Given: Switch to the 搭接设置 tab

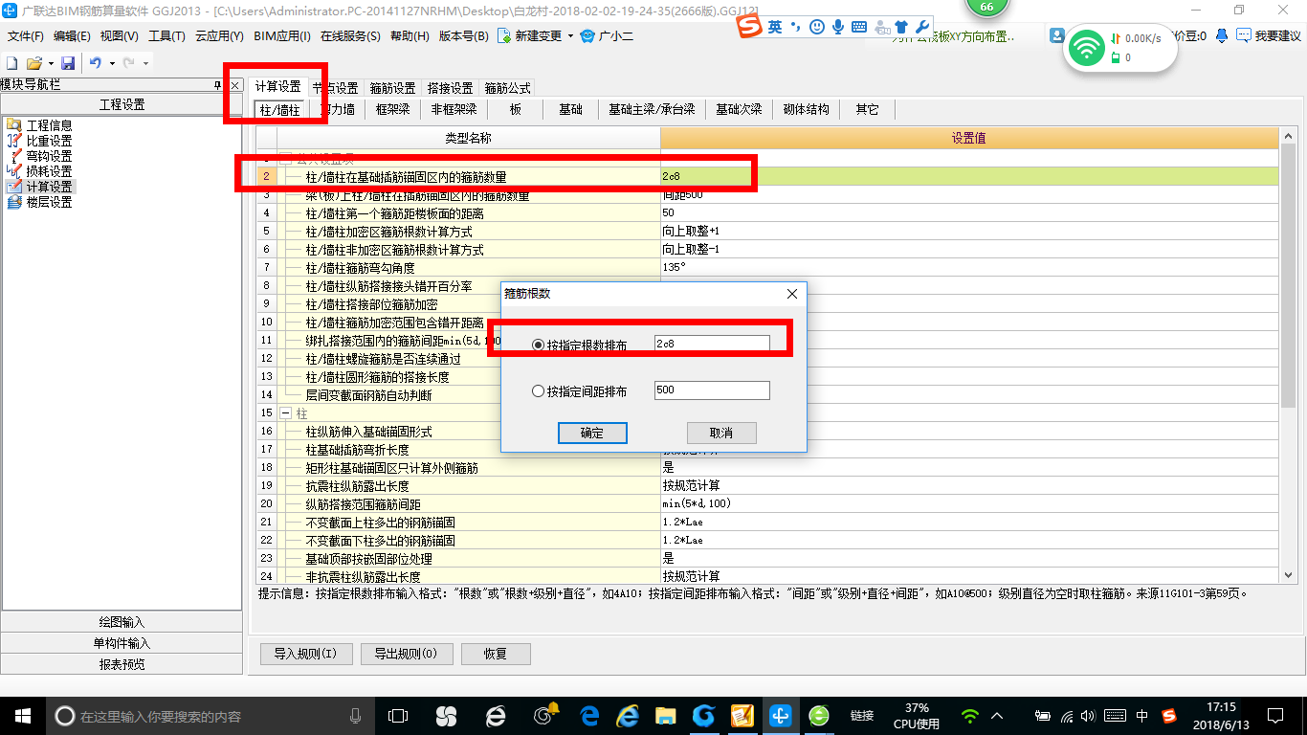Looking at the screenshot, I should 451,88.
